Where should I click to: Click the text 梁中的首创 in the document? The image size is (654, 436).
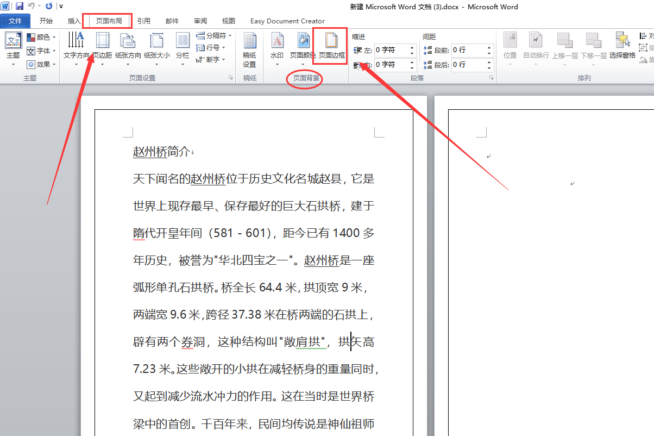pyautogui.click(x=162, y=423)
